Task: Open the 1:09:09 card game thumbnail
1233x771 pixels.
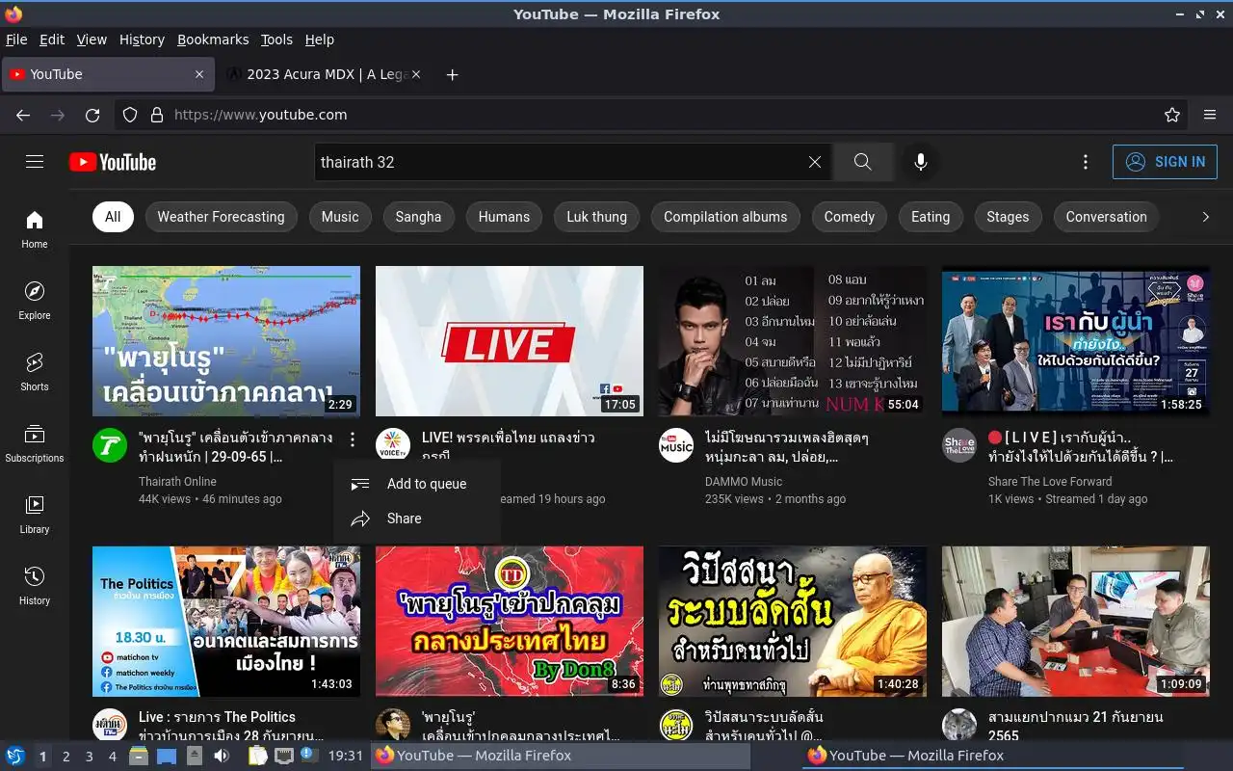Action: click(1076, 622)
